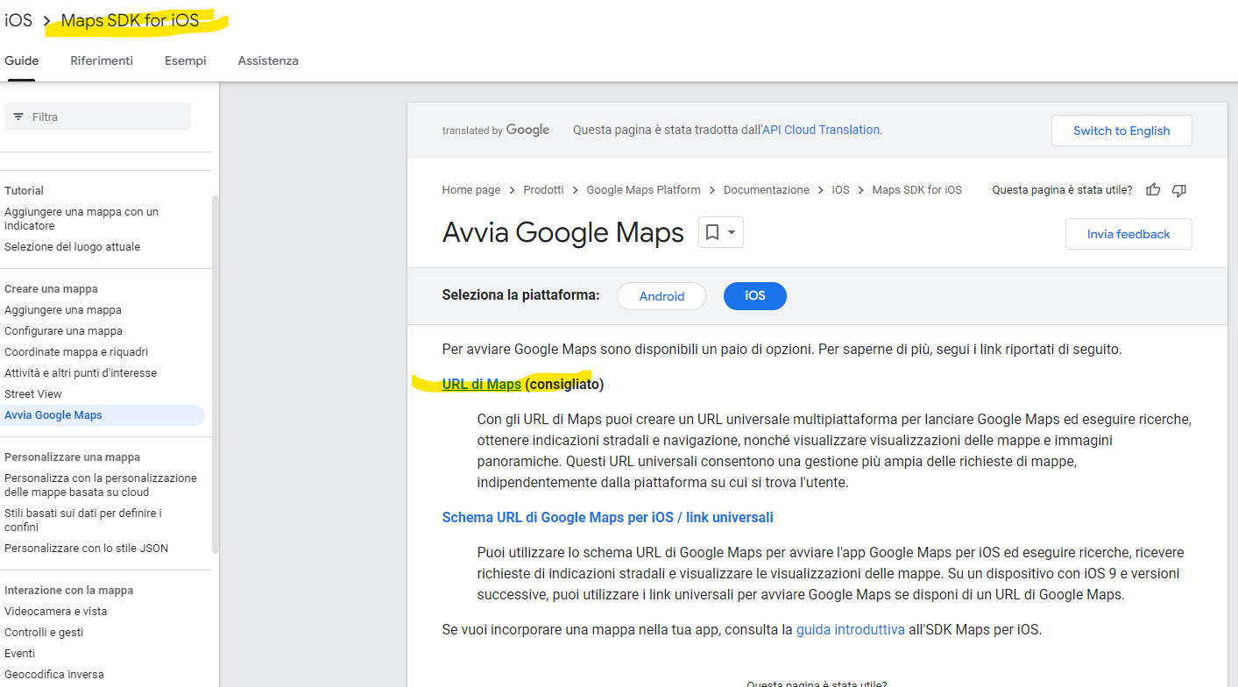The height and width of the screenshot is (687, 1238).
Task: Open Aggiungere una mappa con un indicatore
Action: 81,219
